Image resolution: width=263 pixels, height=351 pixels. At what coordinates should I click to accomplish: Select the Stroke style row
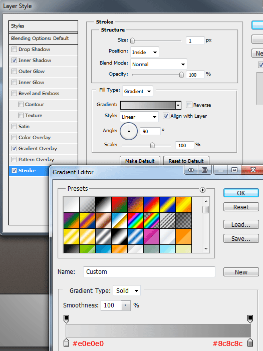click(x=29, y=171)
